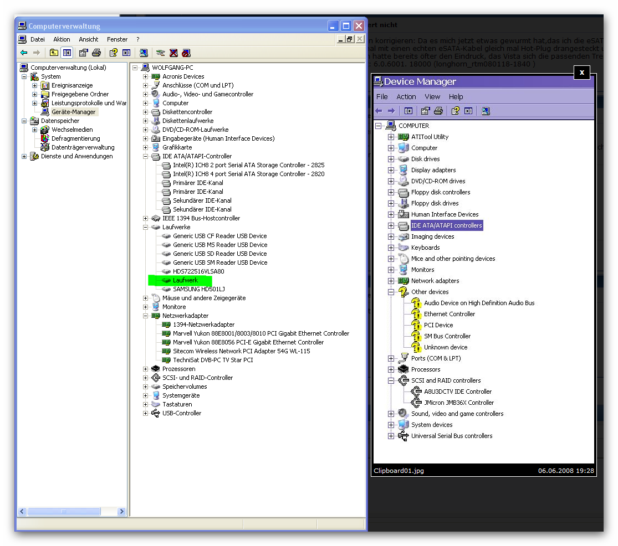Select Intel ICH8 4 port Controller - 2820
Viewport: 618px width, 546px height.
[249, 174]
